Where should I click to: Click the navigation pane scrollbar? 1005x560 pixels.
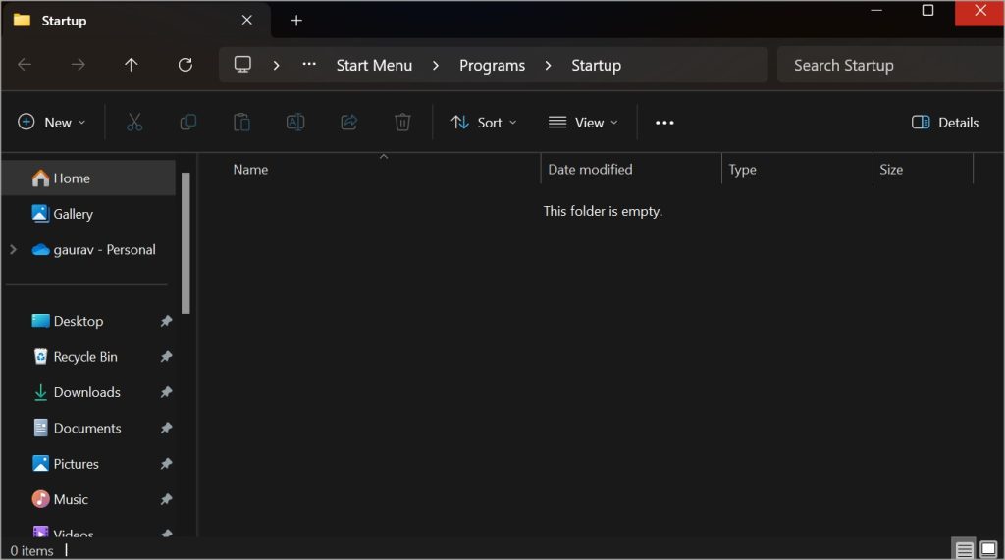185,243
